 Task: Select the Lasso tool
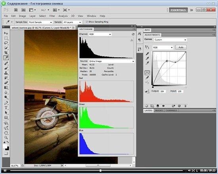pyautogui.click(x=6, y=43)
